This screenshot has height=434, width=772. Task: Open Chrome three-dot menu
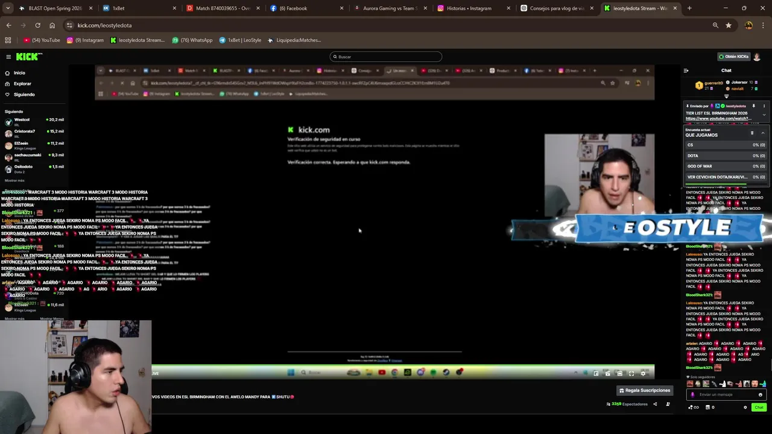click(763, 25)
